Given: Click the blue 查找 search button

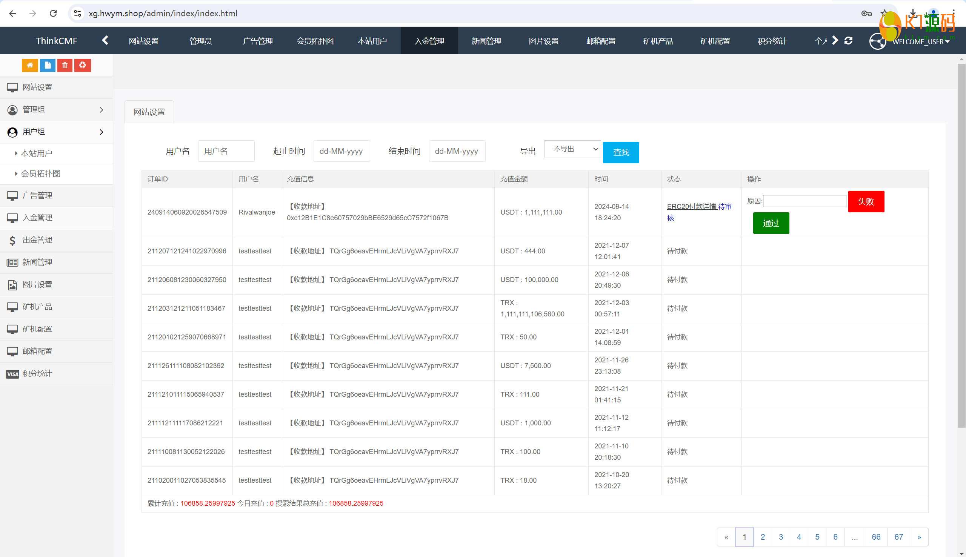Looking at the screenshot, I should pos(620,152).
